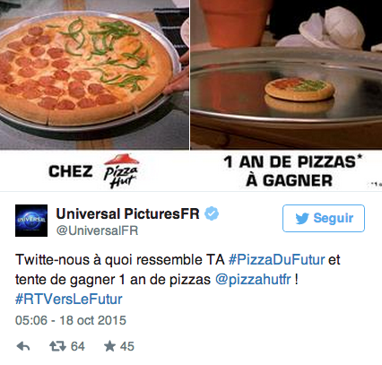382x365 pixels.
Task: Click the blue verified badge
Action: [212, 213]
